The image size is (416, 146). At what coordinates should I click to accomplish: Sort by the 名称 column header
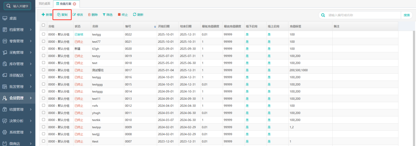tap(107, 27)
